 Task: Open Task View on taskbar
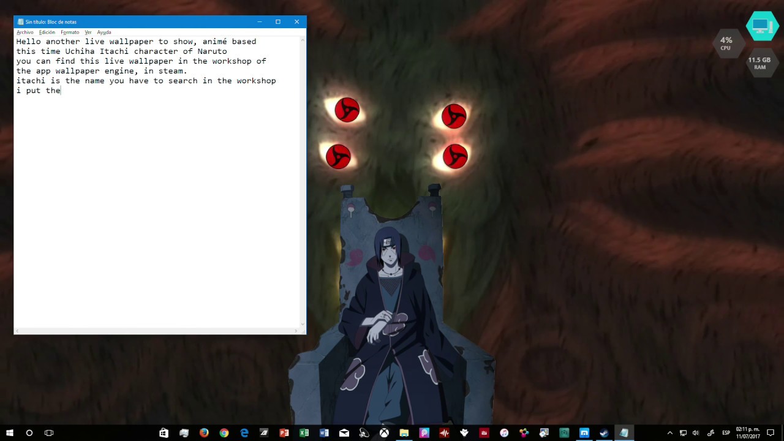pyautogui.click(x=49, y=432)
